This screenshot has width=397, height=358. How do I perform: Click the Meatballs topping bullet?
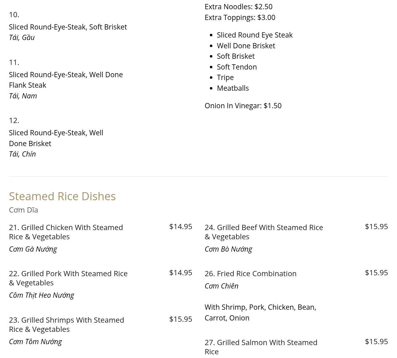(233, 88)
